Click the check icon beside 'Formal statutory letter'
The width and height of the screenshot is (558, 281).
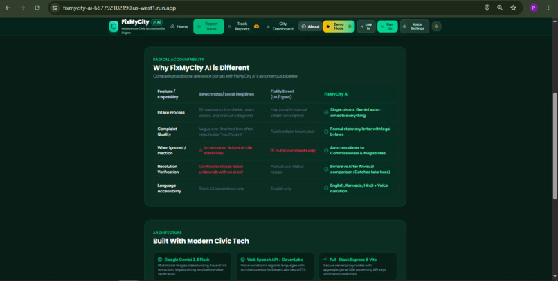click(326, 132)
